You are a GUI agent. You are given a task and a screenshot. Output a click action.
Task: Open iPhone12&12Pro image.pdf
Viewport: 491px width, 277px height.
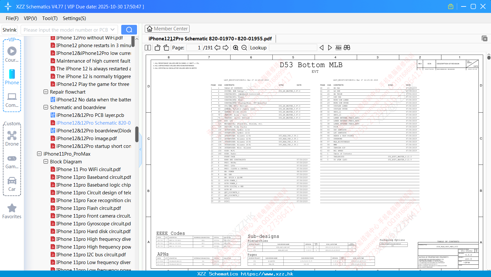coord(86,138)
